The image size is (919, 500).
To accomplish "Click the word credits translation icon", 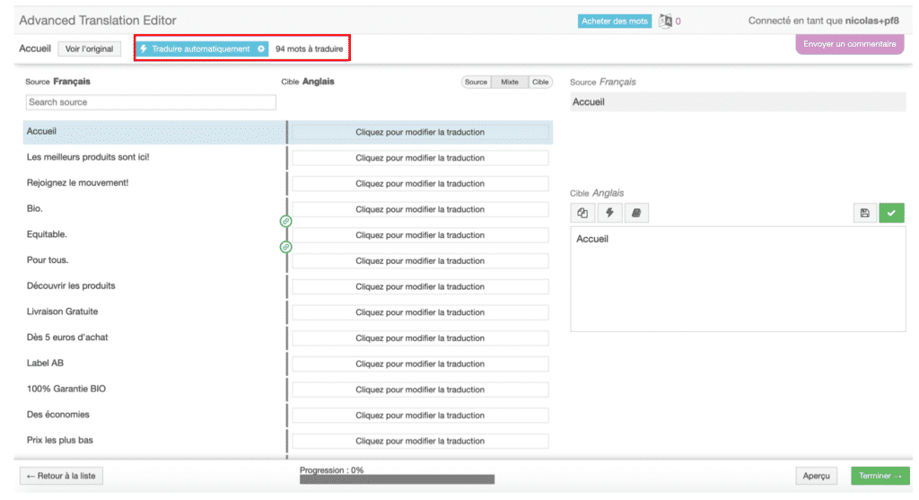I will pos(665,21).
